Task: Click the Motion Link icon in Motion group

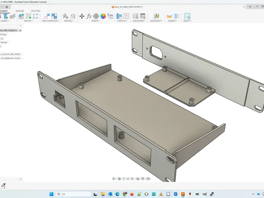Action: [x=66, y=16]
